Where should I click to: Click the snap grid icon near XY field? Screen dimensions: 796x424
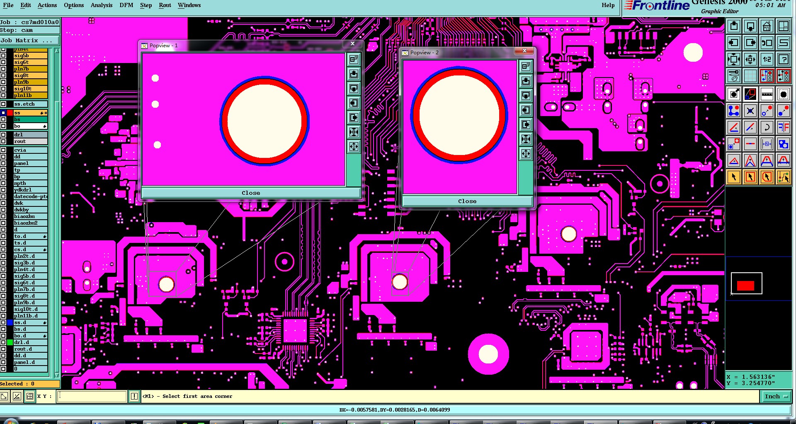[30, 396]
